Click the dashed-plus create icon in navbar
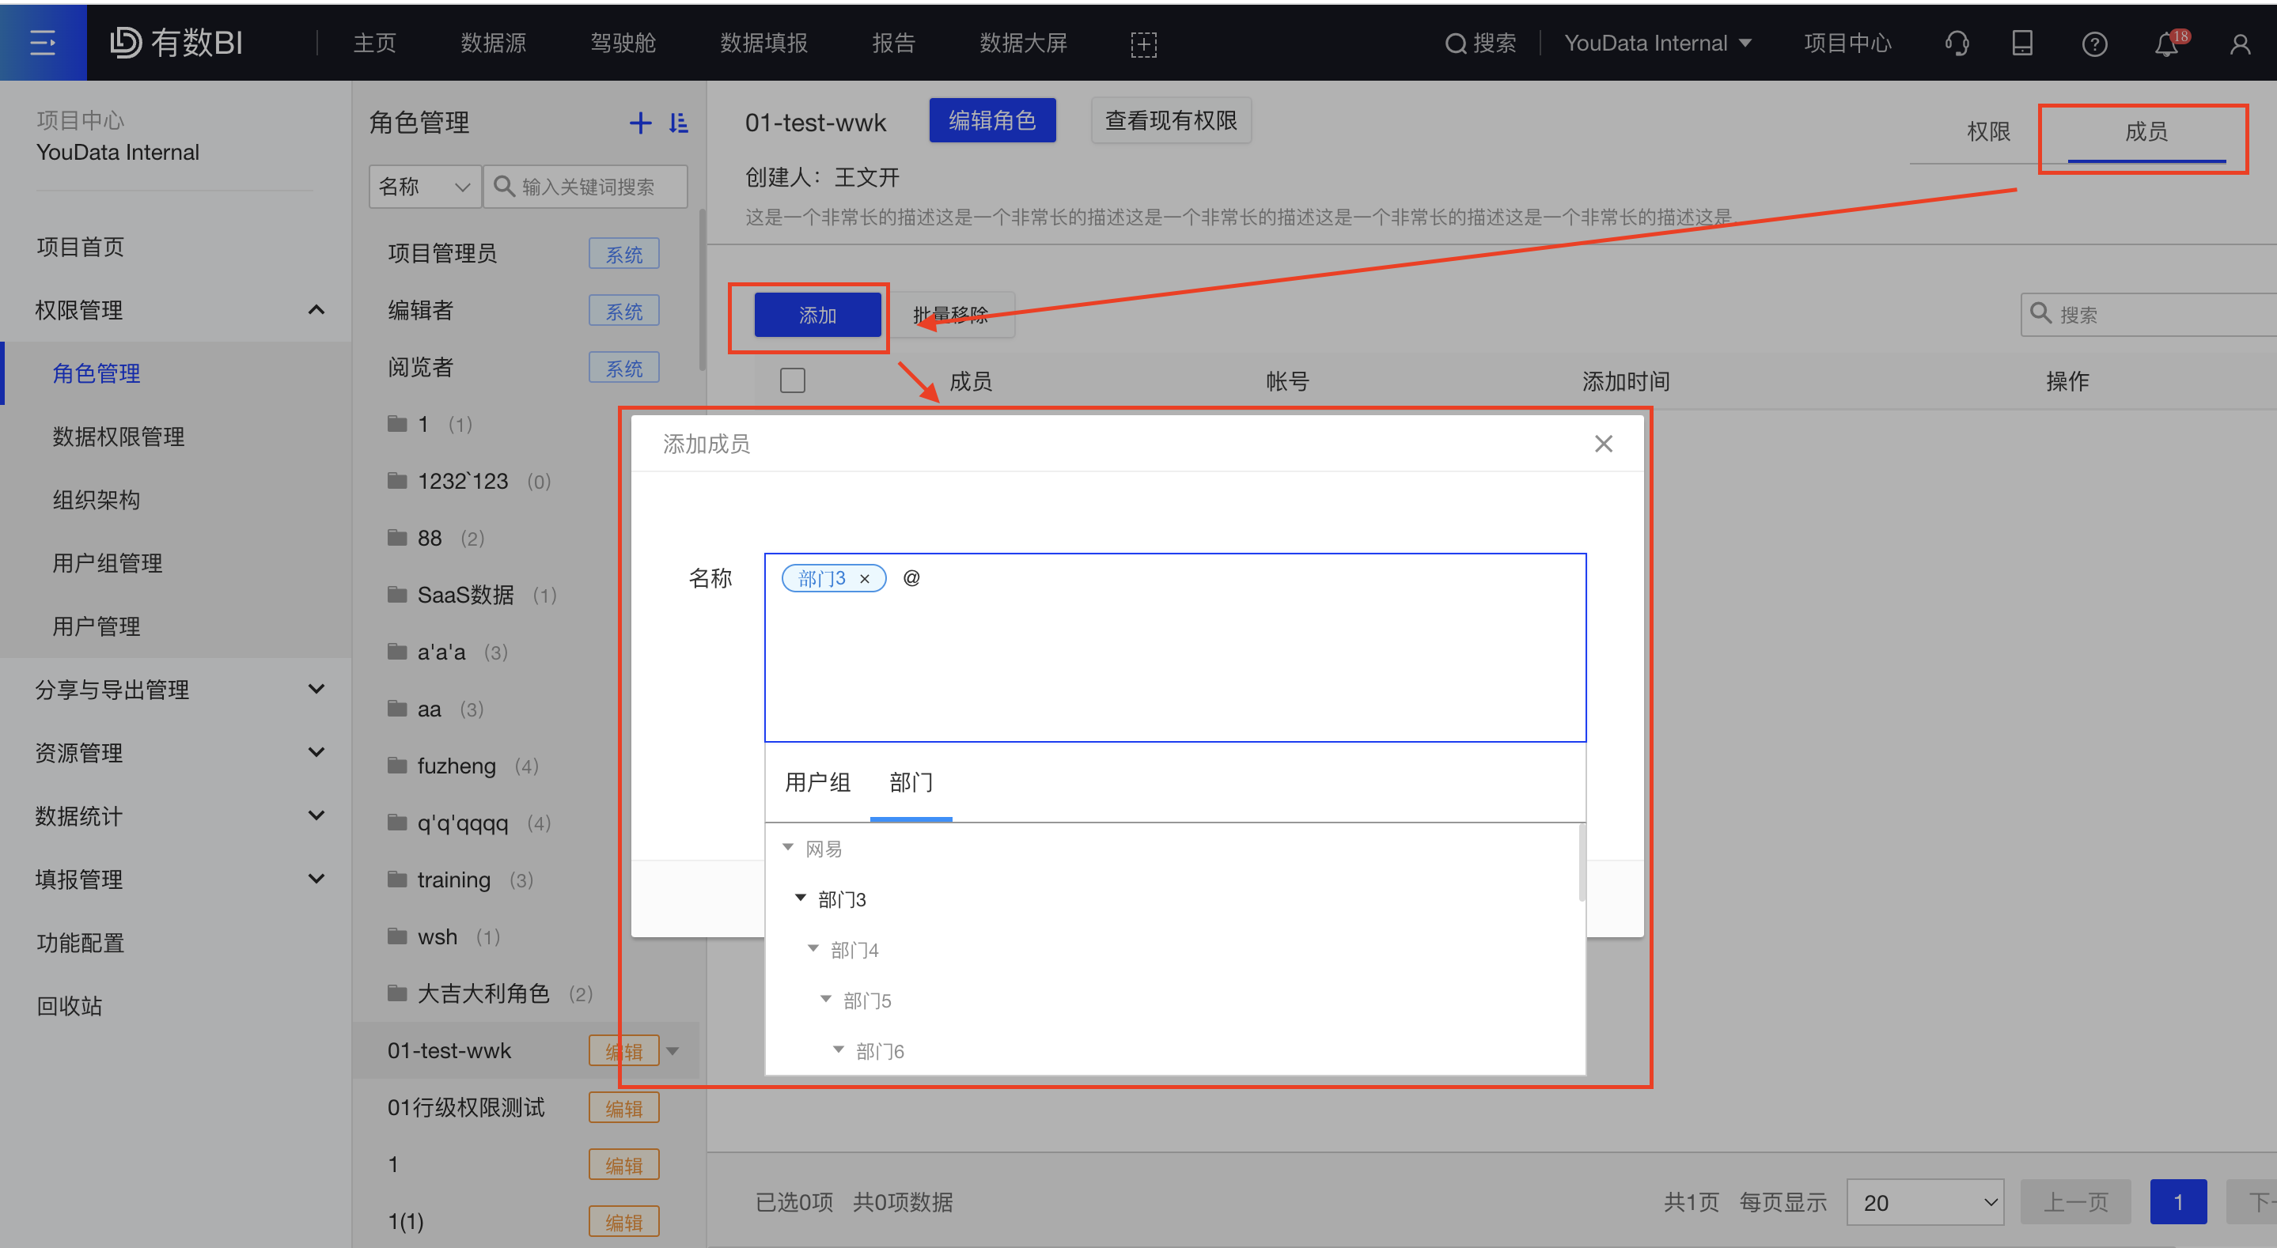 coord(1143,43)
